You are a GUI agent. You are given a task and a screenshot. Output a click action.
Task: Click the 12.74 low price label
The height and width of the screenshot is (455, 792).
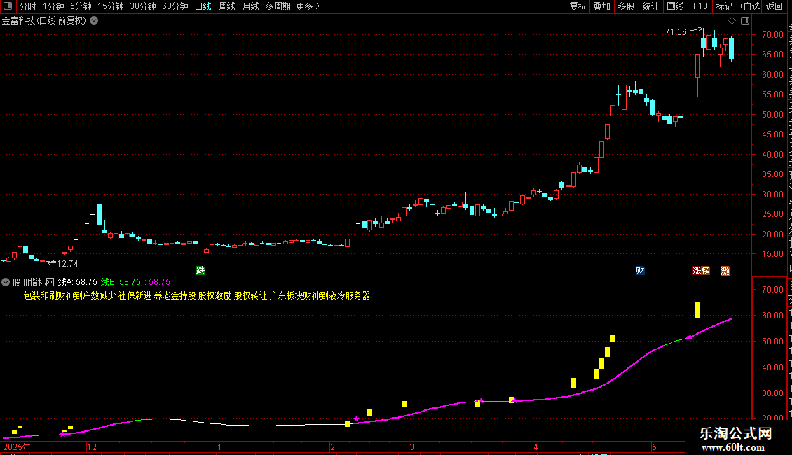[x=68, y=264]
